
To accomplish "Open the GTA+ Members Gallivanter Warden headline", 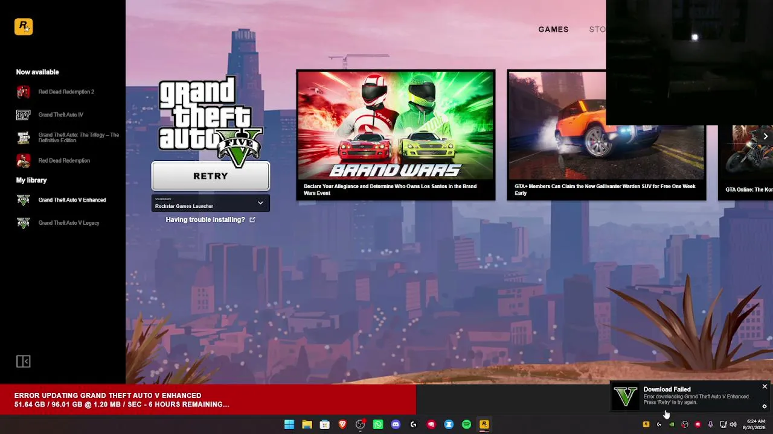I will click(x=605, y=190).
